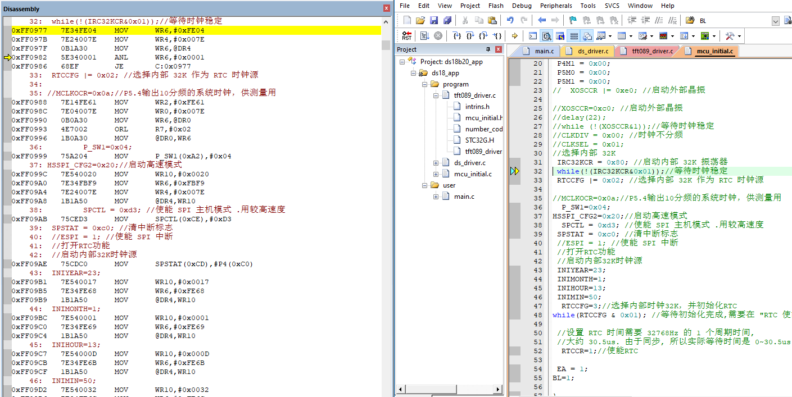This screenshot has width=792, height=397.
Task: Click the Step out icon
Action: click(x=483, y=35)
